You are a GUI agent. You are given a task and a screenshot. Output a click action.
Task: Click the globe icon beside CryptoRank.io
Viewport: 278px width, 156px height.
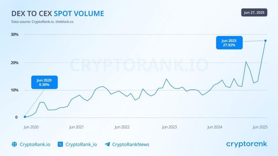14,144
